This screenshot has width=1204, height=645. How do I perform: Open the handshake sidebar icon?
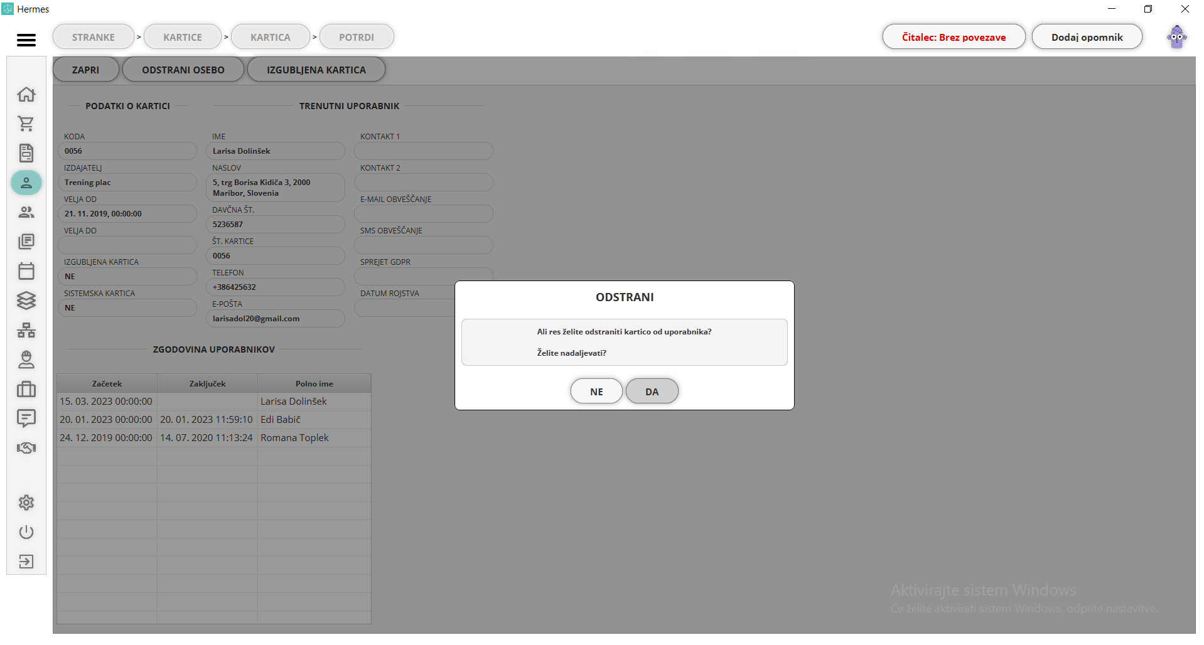tap(26, 448)
